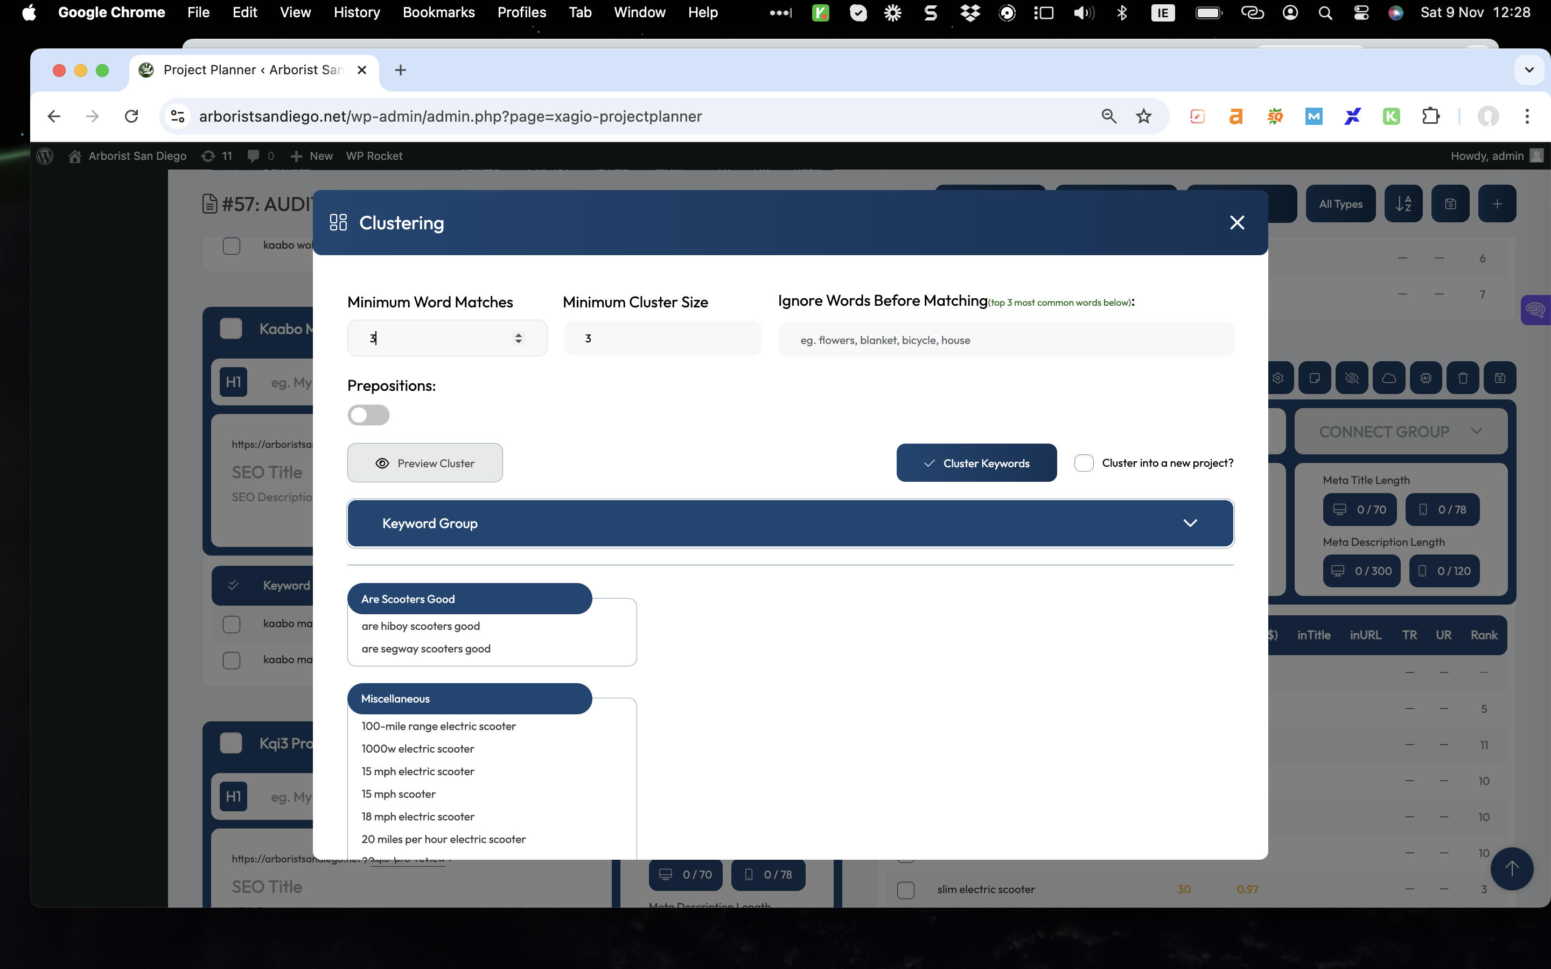Open the All Types filter dropdown
The height and width of the screenshot is (969, 1551).
(x=1341, y=204)
